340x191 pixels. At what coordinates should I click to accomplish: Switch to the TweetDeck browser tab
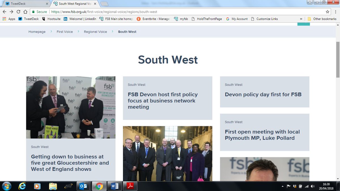pyautogui.click(x=25, y=4)
